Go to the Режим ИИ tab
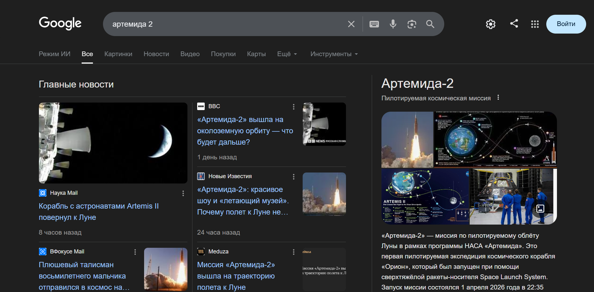The image size is (594, 292). 54,54
